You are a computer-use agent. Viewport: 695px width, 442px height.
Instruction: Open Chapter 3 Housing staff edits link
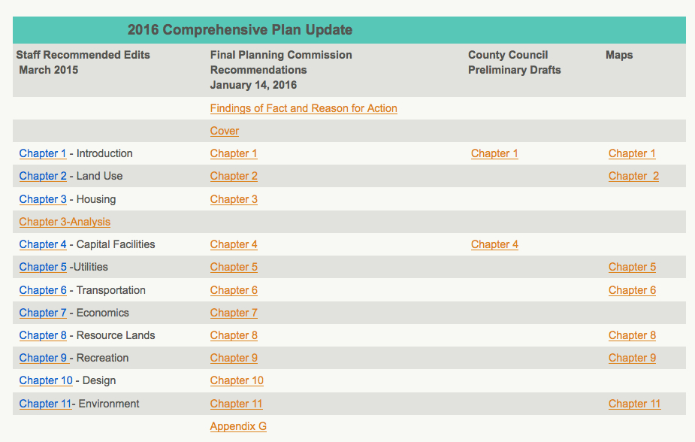click(x=42, y=199)
